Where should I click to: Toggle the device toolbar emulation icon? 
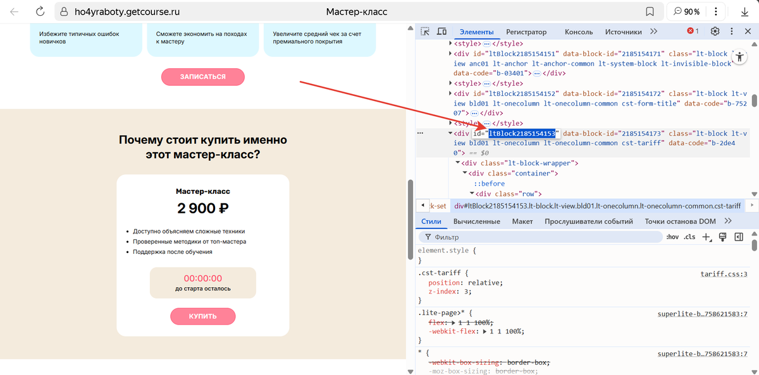pyautogui.click(x=441, y=32)
